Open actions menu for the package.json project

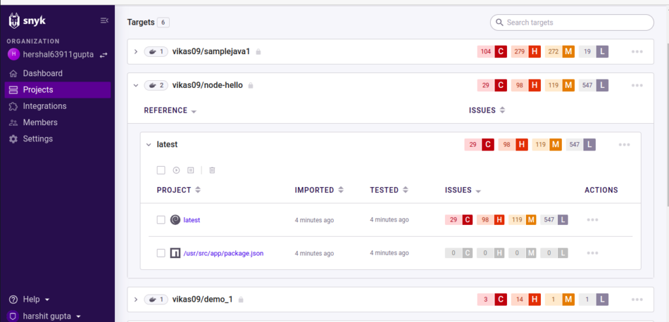pos(592,253)
